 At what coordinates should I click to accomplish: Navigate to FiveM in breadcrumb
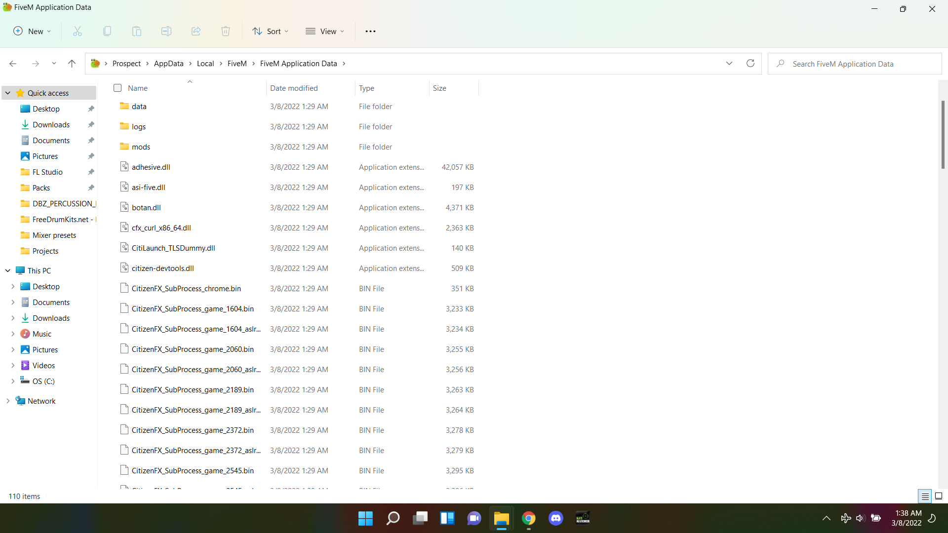(237, 64)
